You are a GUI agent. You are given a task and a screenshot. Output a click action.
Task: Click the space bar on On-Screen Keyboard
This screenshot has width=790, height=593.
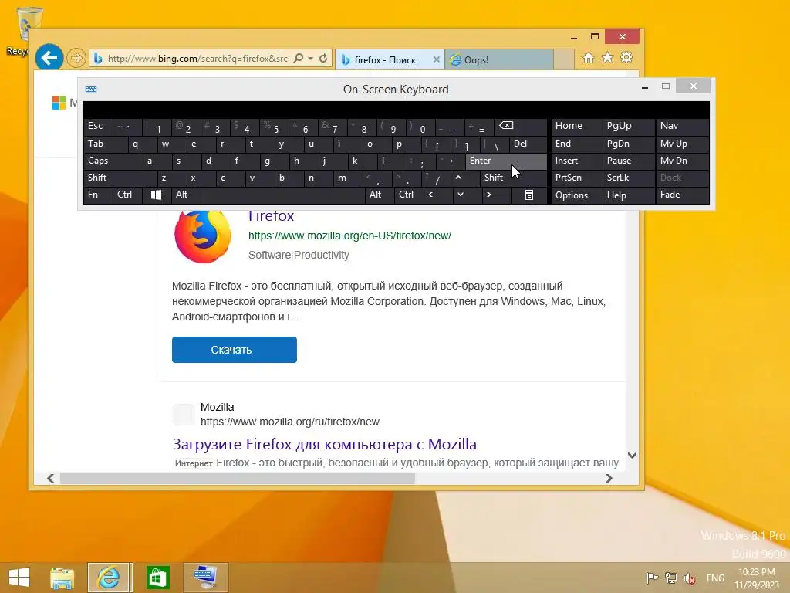(x=283, y=195)
